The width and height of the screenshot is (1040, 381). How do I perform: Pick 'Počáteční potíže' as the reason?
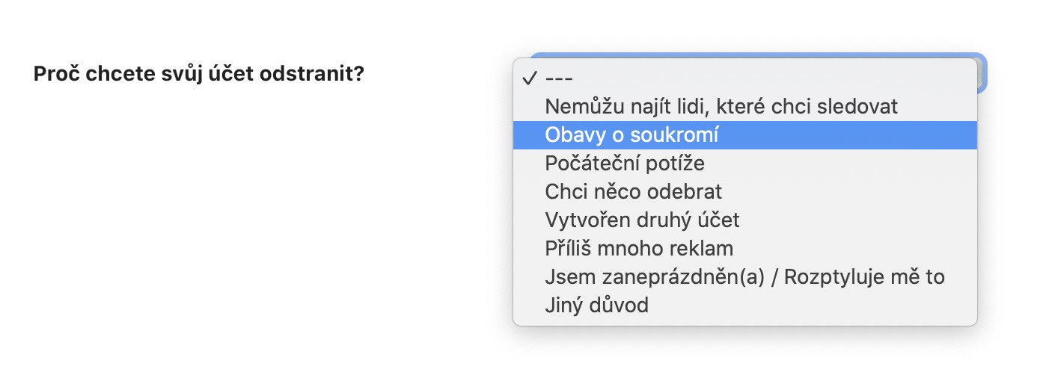point(625,164)
